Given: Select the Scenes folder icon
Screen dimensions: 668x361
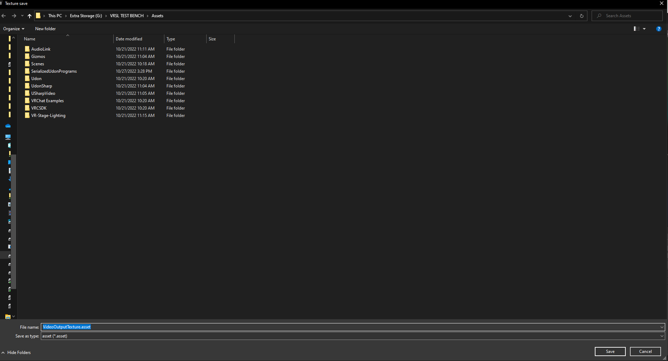Looking at the screenshot, I should click(27, 64).
